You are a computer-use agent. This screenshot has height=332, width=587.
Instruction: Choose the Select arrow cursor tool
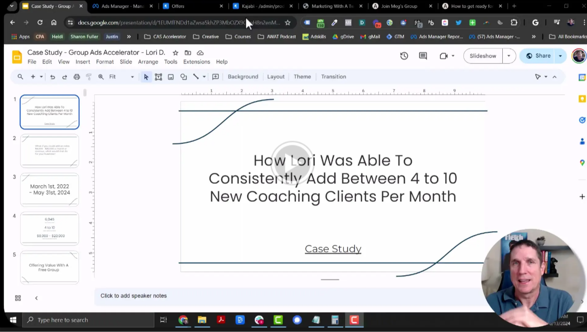[x=146, y=77]
